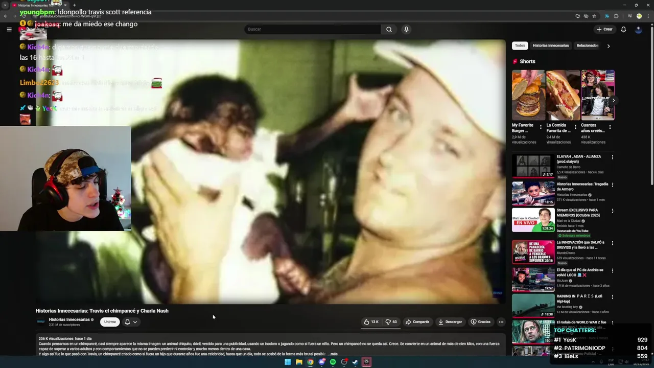The width and height of the screenshot is (654, 368).
Task: Open the My Favorite Burger short
Action: pos(528,95)
